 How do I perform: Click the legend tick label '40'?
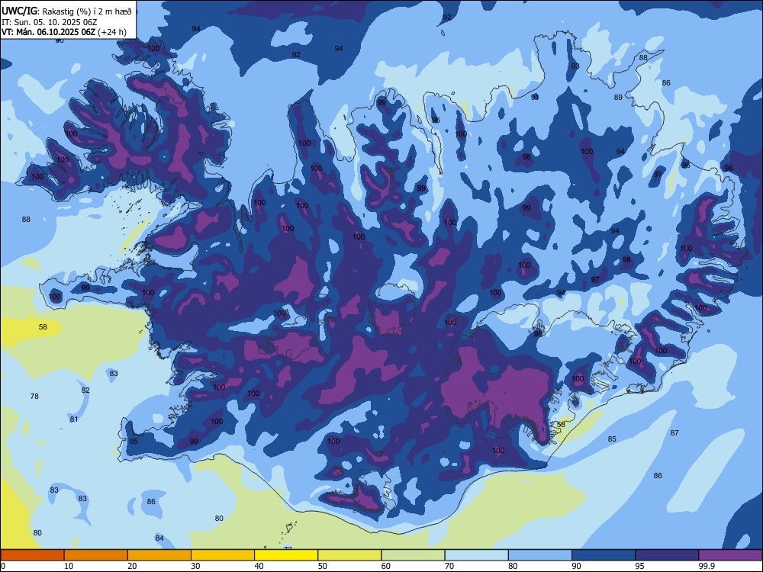click(x=259, y=566)
